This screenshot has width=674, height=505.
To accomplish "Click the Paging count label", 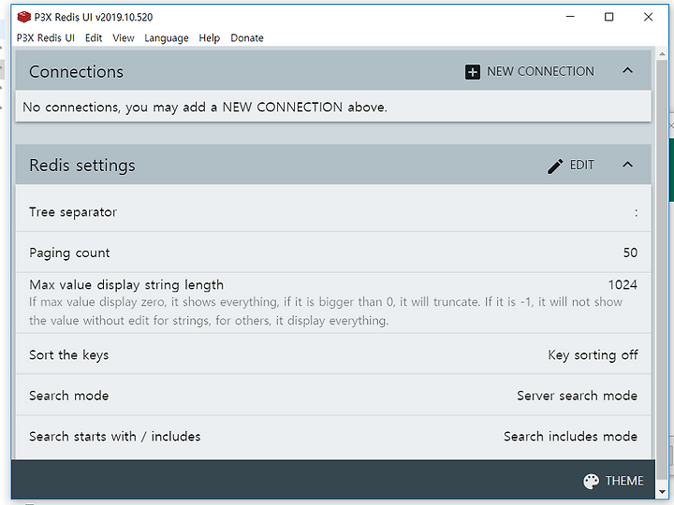I will [69, 252].
